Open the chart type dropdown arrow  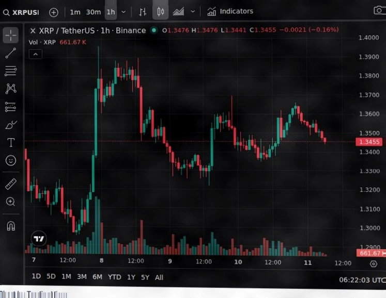[193, 11]
